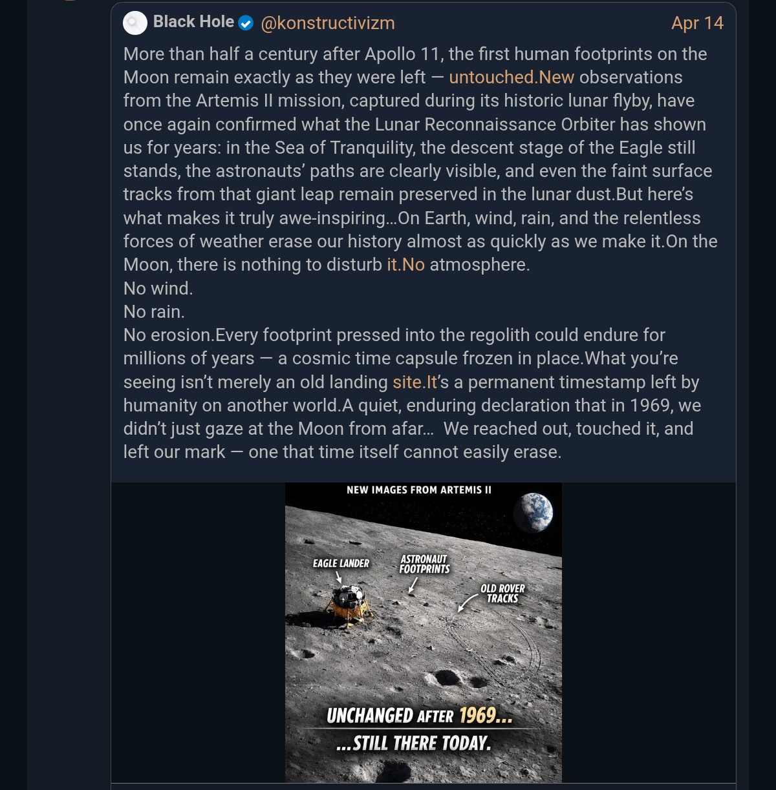Click the "UNCHANGED AFTER 1969..." caption
Viewport: 776px width, 790px height.
(x=419, y=716)
